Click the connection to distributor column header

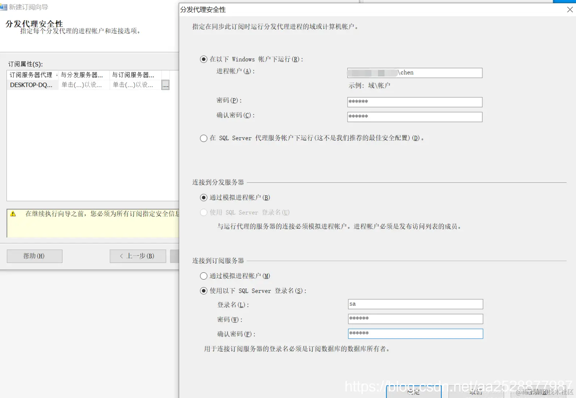click(x=84, y=75)
